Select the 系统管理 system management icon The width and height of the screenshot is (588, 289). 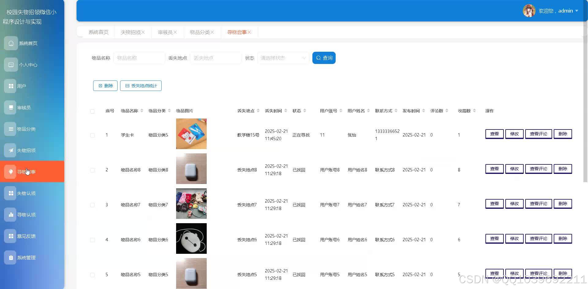click(x=11, y=257)
